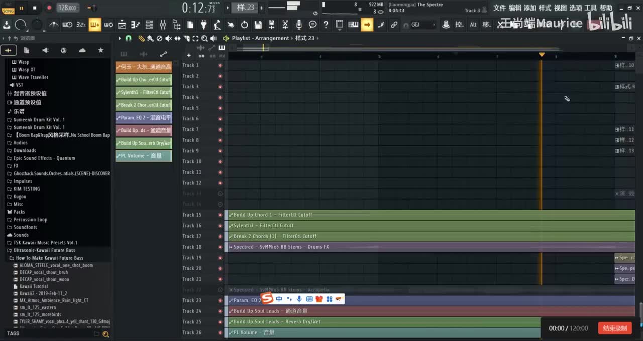Expand arrow after 样式 23 in playlist title

[318, 38]
